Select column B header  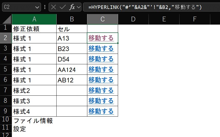pyautogui.click(x=72, y=19)
